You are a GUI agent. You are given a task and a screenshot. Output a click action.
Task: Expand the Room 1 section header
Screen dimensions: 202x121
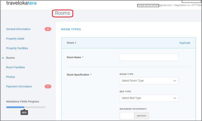click(x=71, y=43)
